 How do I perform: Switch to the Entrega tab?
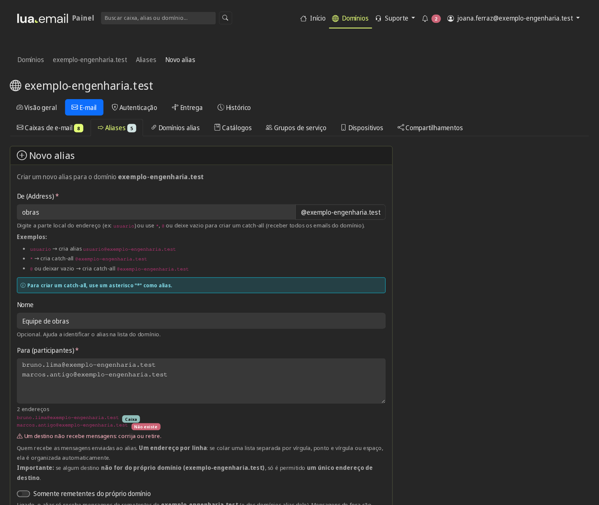[187, 108]
